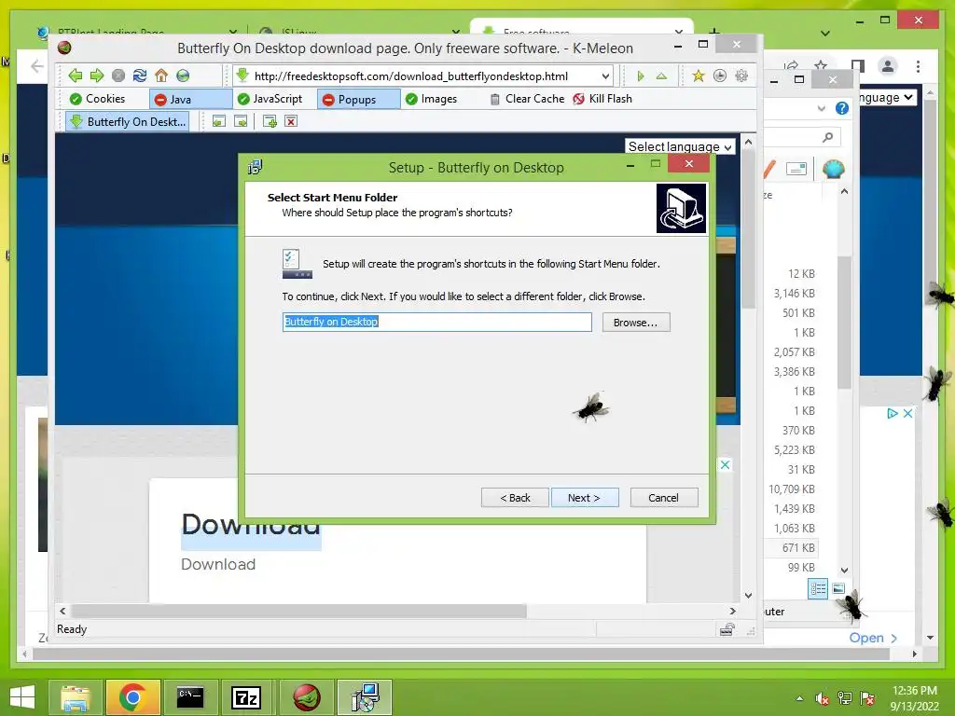Open 7-Zip from the taskbar
The width and height of the screenshot is (955, 716).
tap(246, 697)
